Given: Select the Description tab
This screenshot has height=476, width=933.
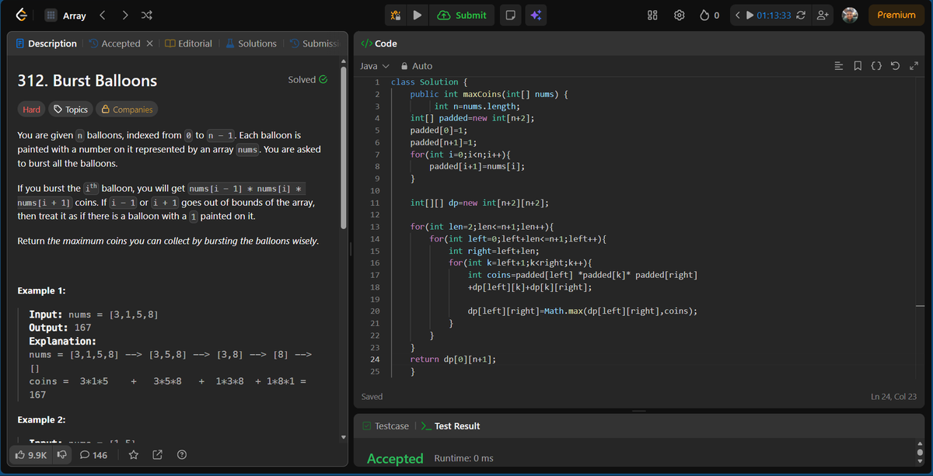Looking at the screenshot, I should pos(47,43).
